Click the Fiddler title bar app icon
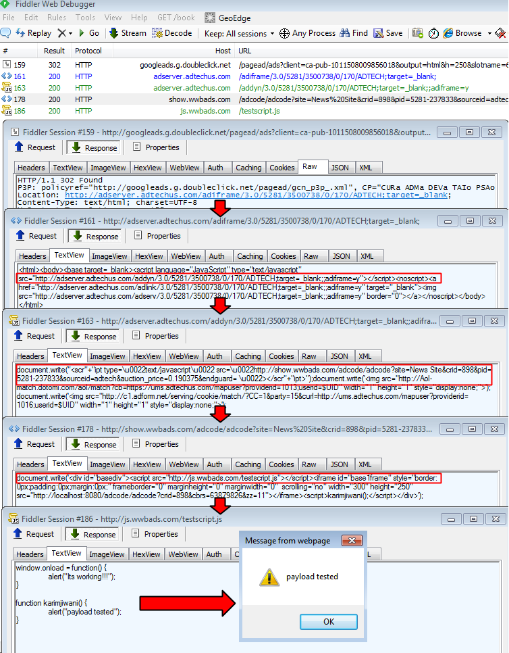 pos(5,4)
